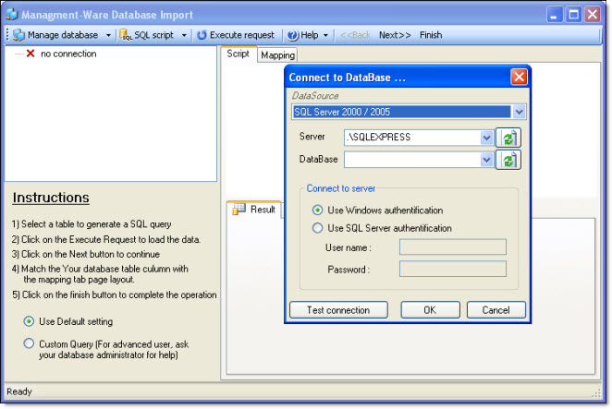Click the SQL script icon
The width and height of the screenshot is (612, 409).
[x=126, y=35]
